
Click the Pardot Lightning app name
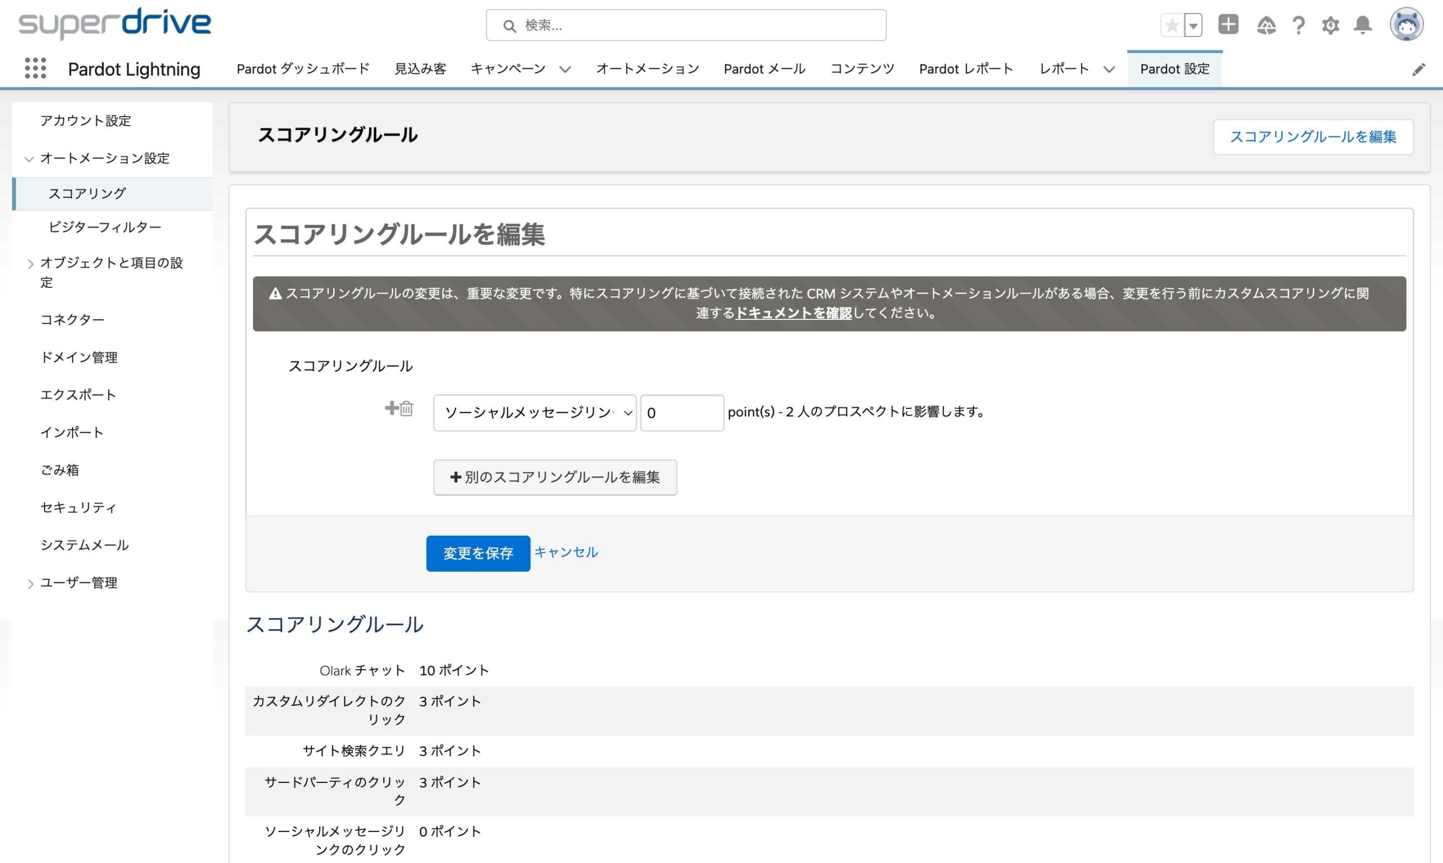click(x=134, y=69)
